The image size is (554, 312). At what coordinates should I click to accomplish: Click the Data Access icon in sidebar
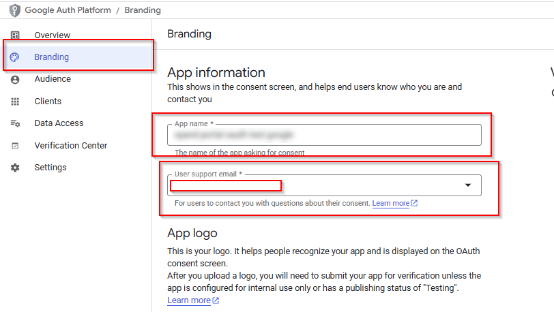tap(15, 123)
